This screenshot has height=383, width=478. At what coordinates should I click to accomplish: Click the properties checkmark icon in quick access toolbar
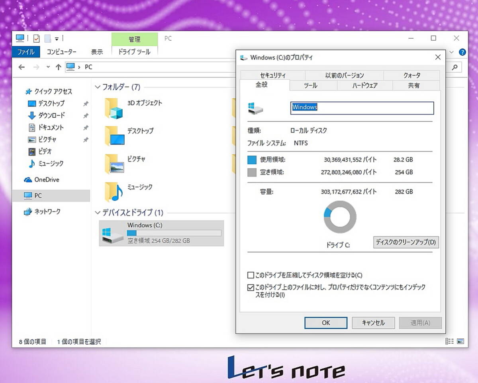point(37,39)
